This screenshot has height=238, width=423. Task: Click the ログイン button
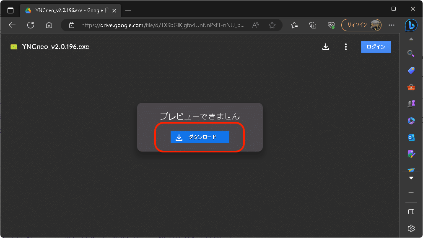[376, 47]
